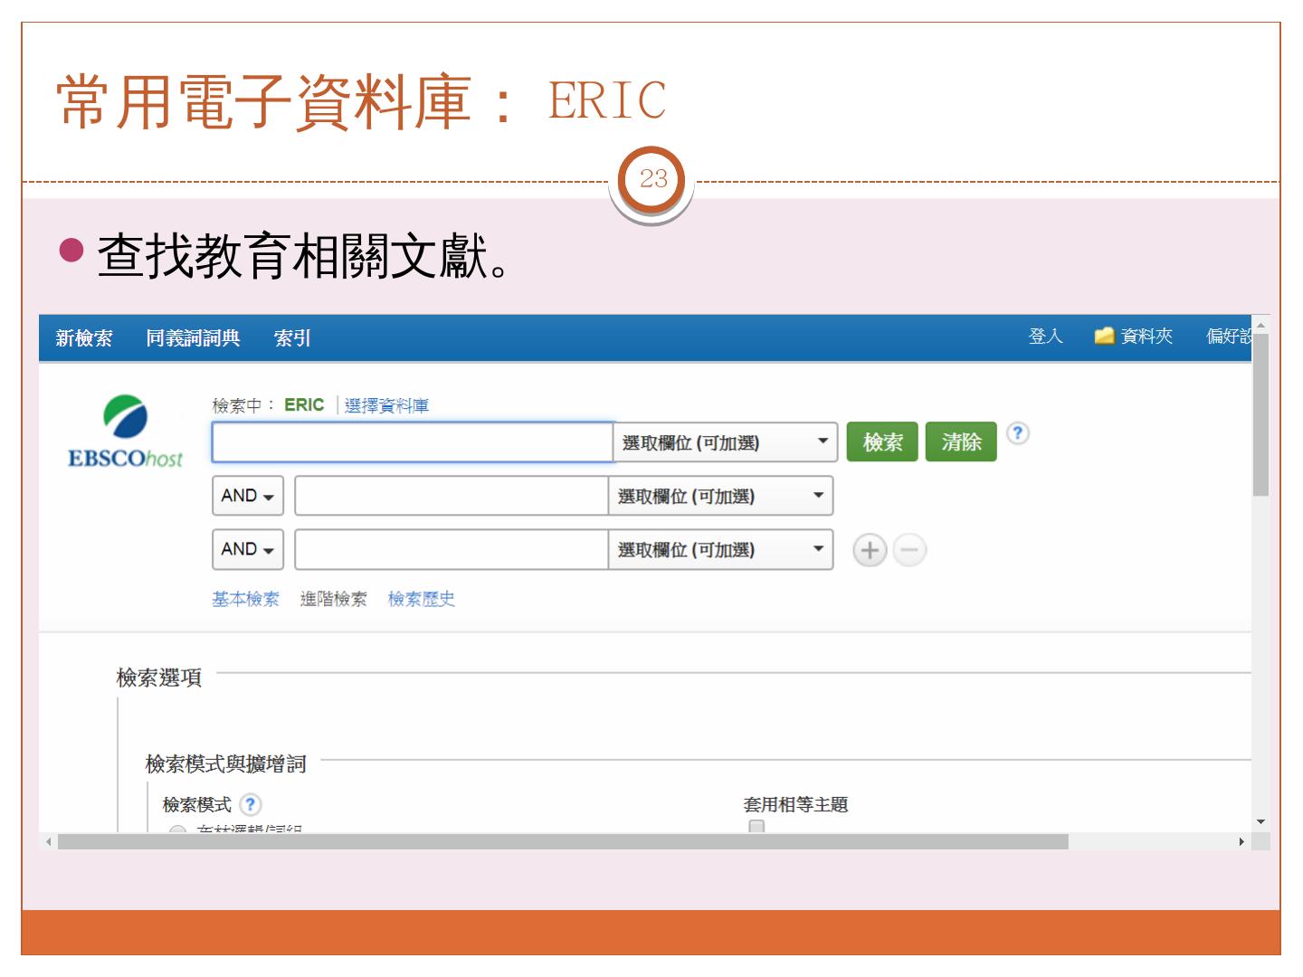Follow the 選擇資料庫 link

click(386, 406)
